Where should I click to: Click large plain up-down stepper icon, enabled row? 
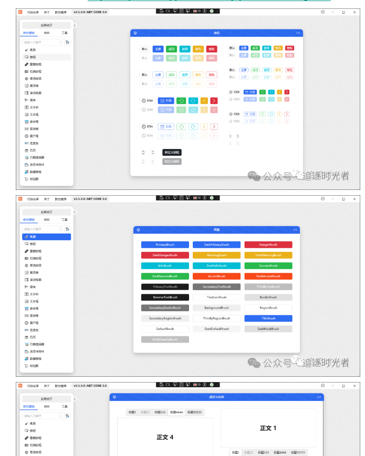(x=143, y=152)
